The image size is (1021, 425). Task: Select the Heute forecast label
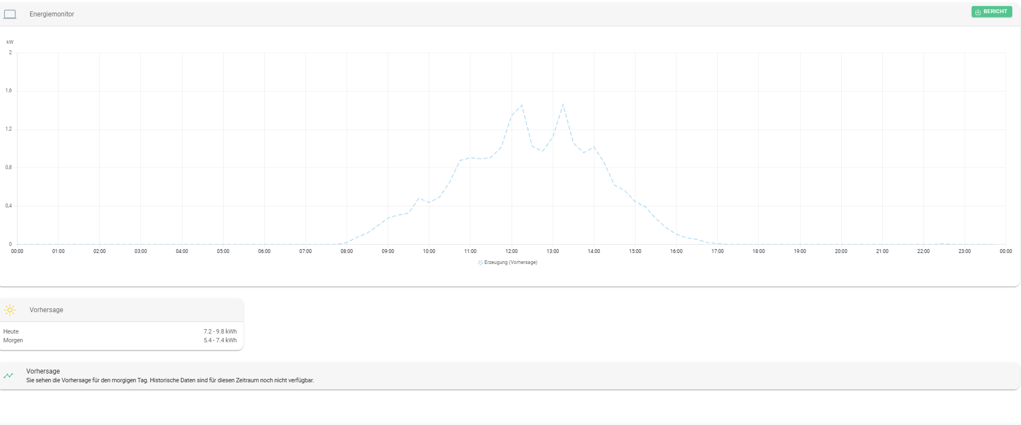11,331
